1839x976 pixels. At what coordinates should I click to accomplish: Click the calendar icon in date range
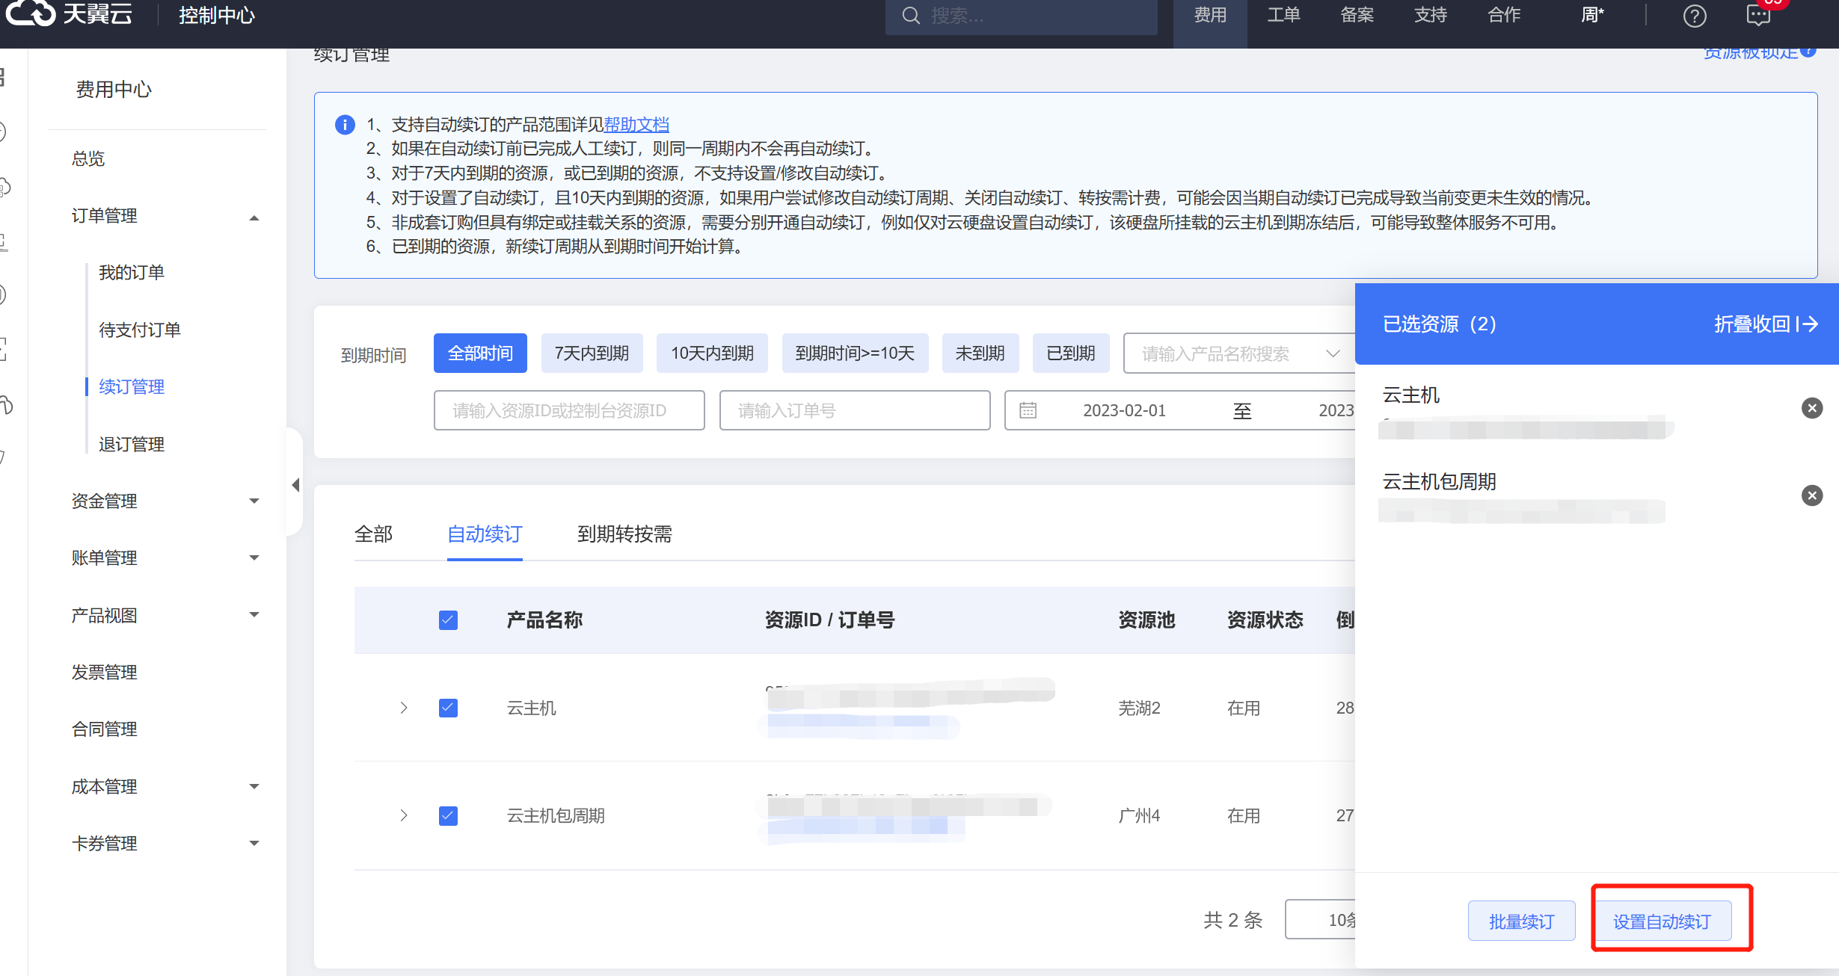click(x=1028, y=410)
